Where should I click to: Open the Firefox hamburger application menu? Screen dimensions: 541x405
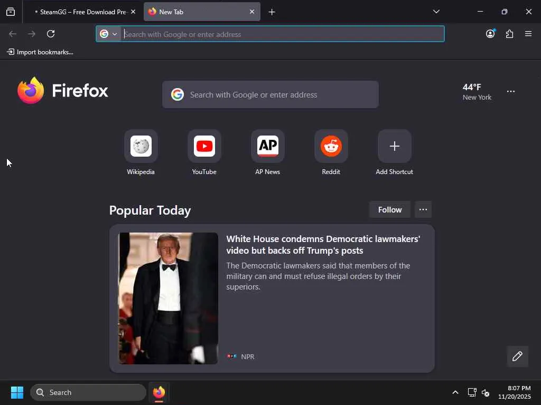528,34
